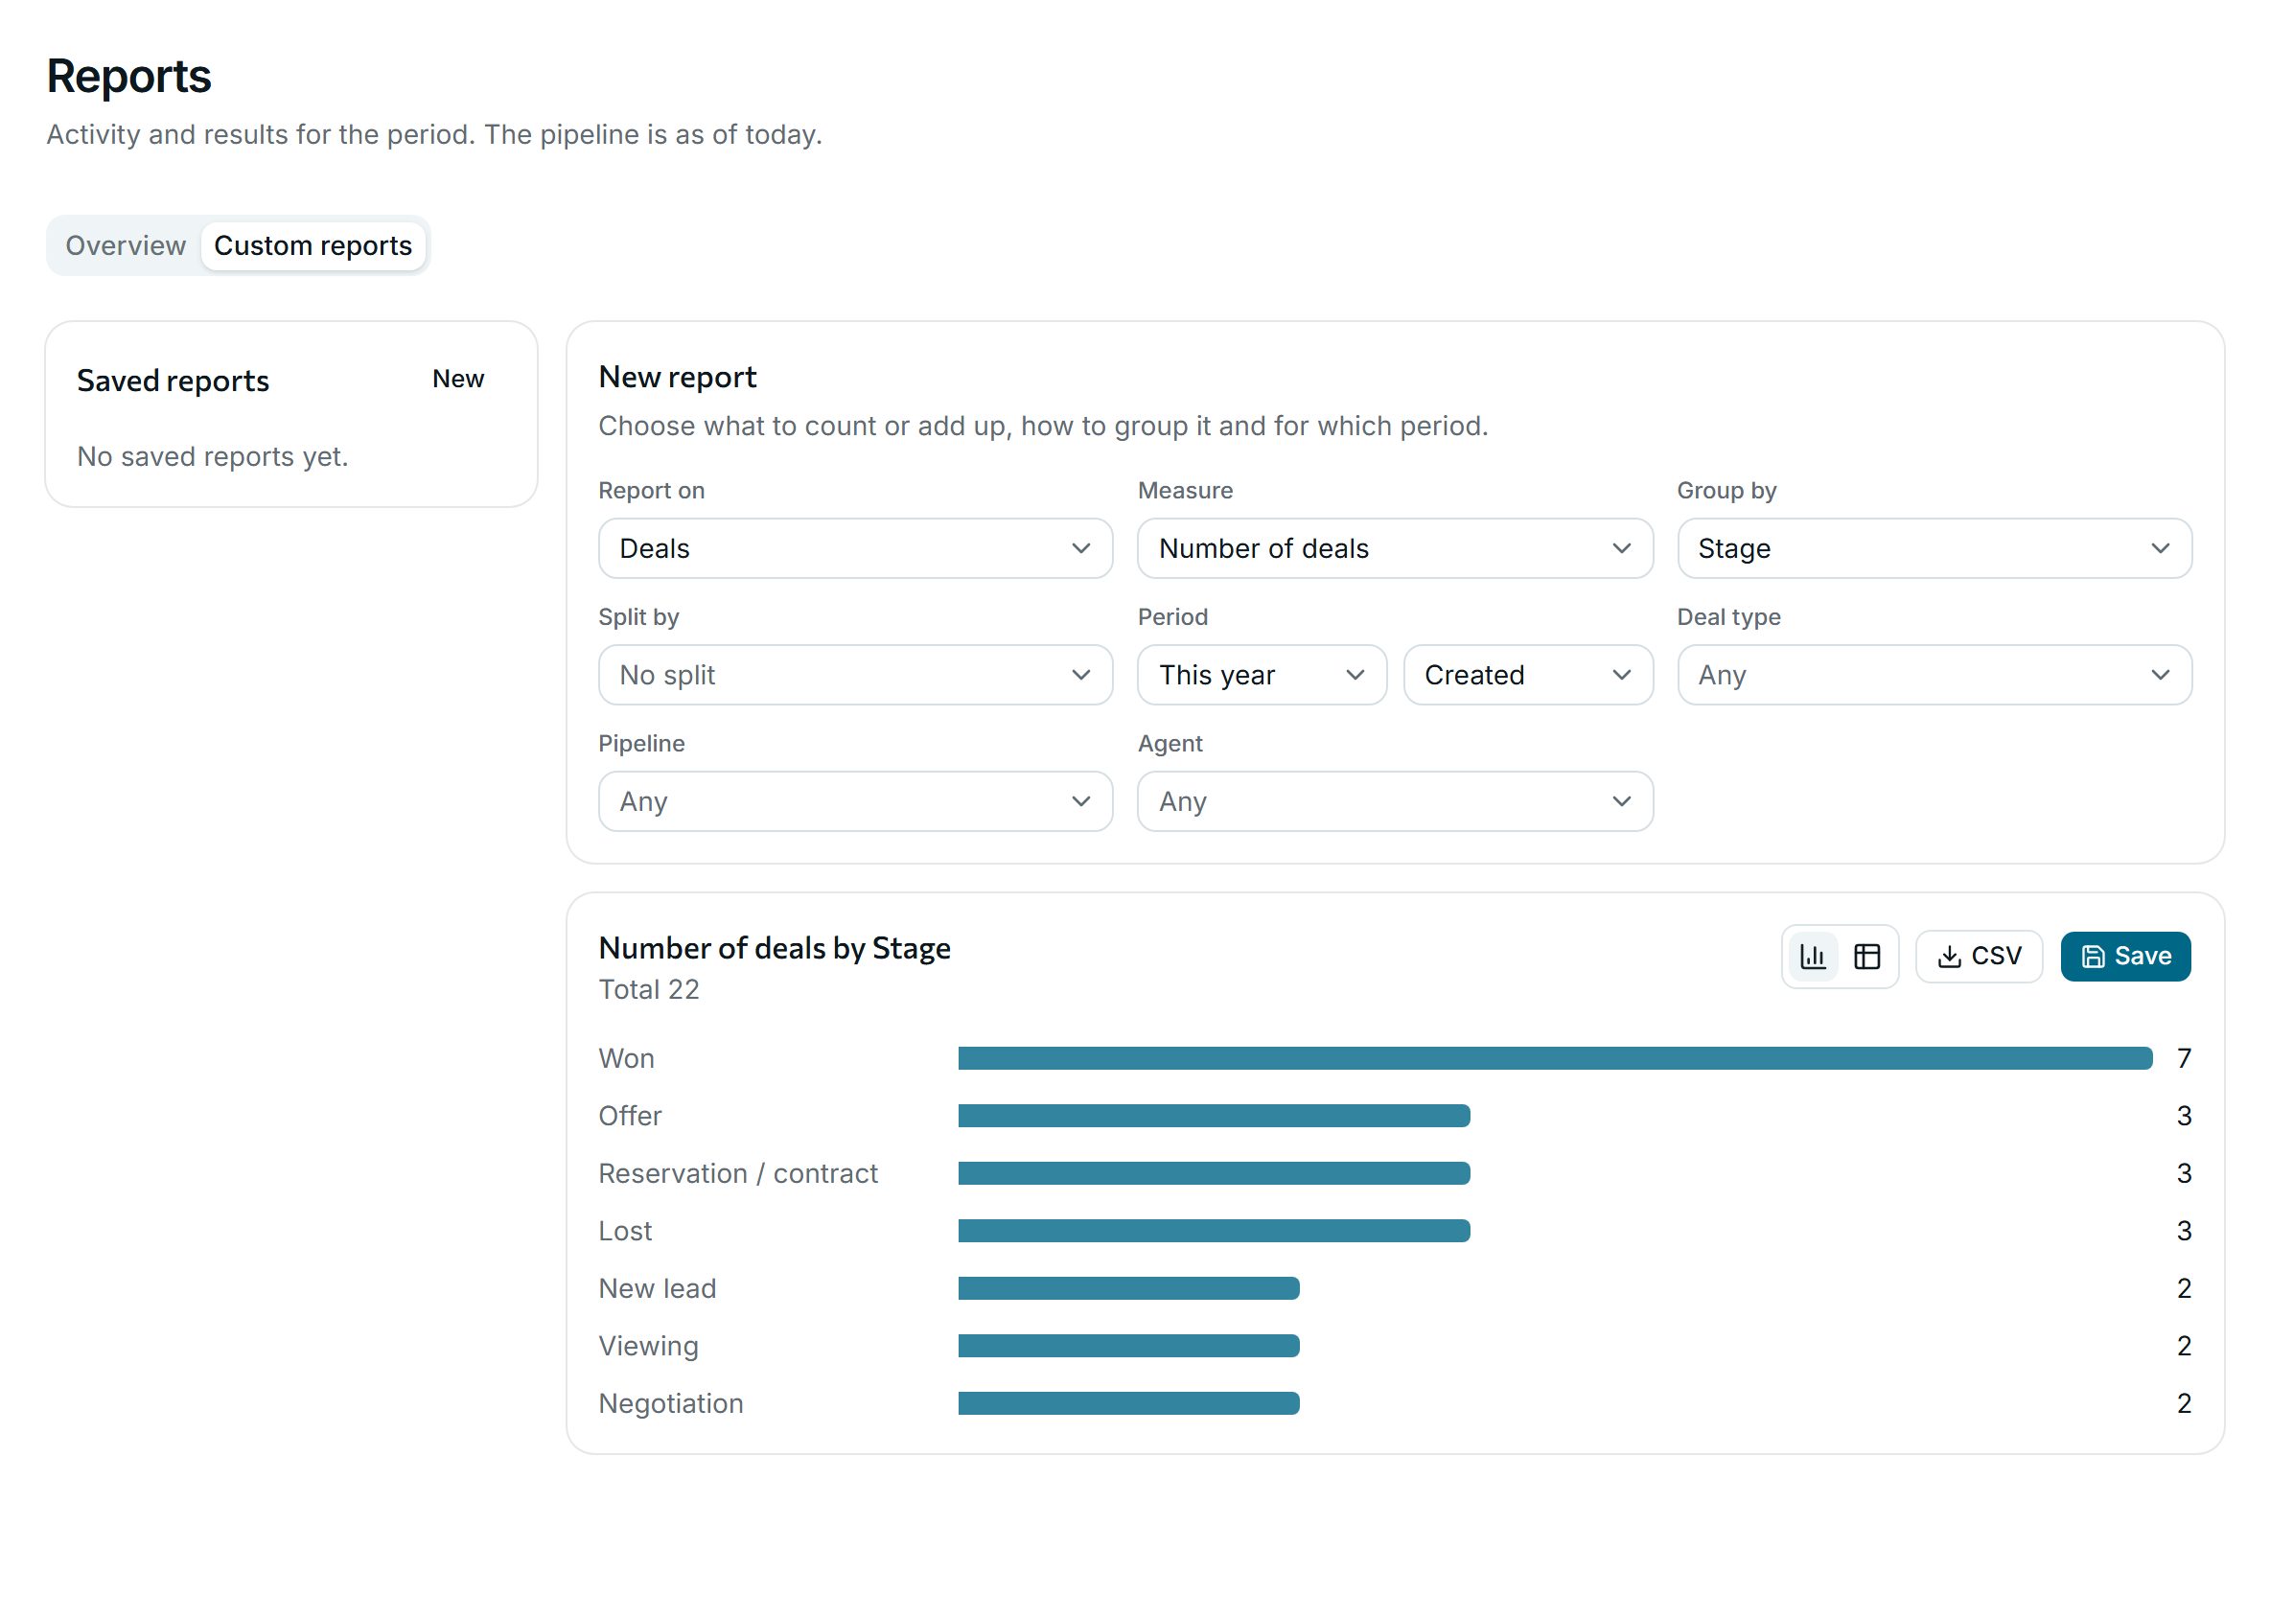Open the Report on Deals dropdown
The image size is (2270, 1618).
point(855,548)
